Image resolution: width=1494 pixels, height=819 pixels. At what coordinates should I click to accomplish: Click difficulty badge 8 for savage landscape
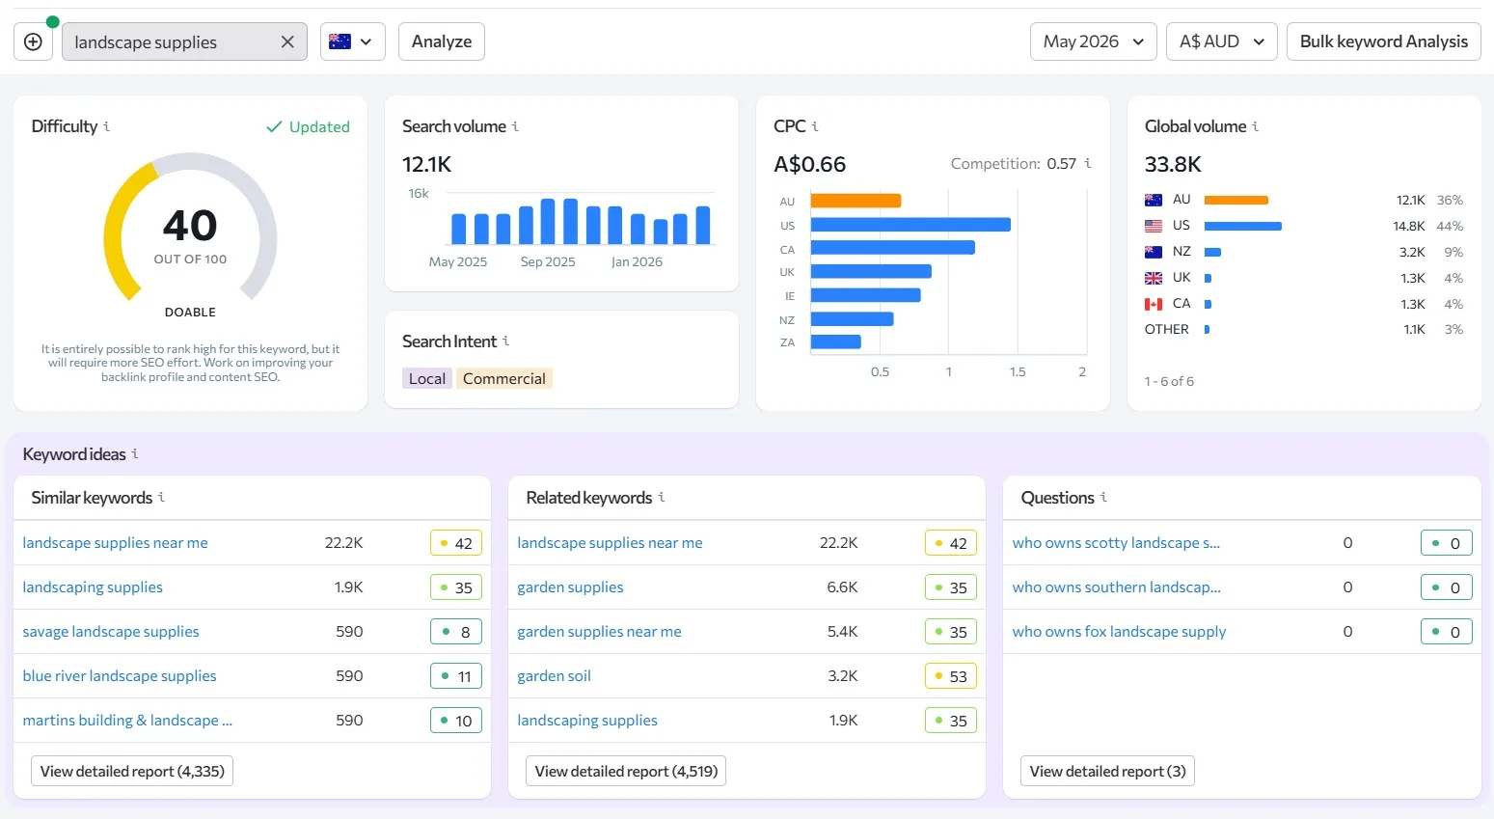[x=456, y=632]
